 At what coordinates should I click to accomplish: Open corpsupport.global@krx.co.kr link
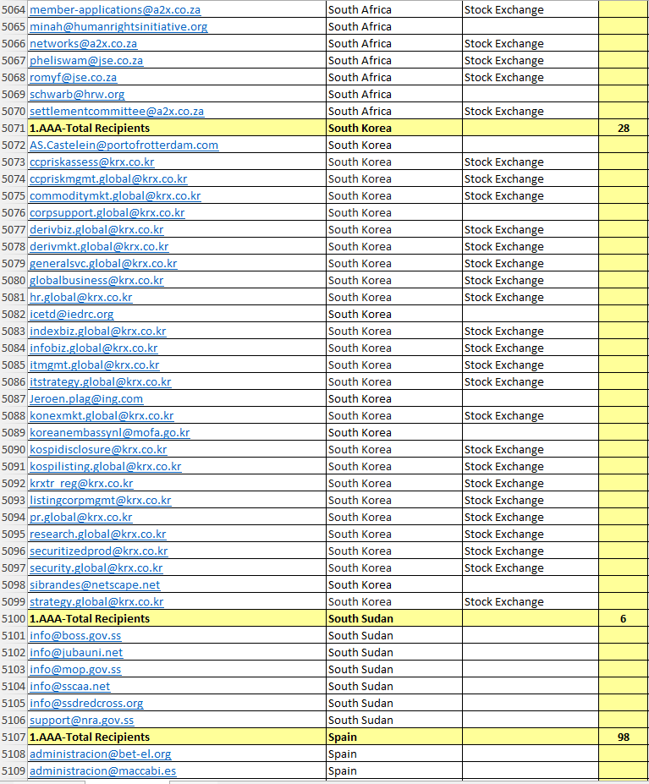tap(107, 213)
